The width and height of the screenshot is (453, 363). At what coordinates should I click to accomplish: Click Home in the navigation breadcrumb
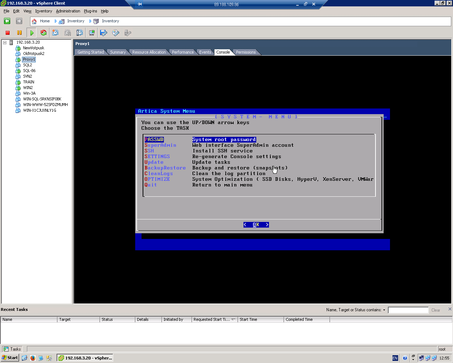(x=45, y=21)
